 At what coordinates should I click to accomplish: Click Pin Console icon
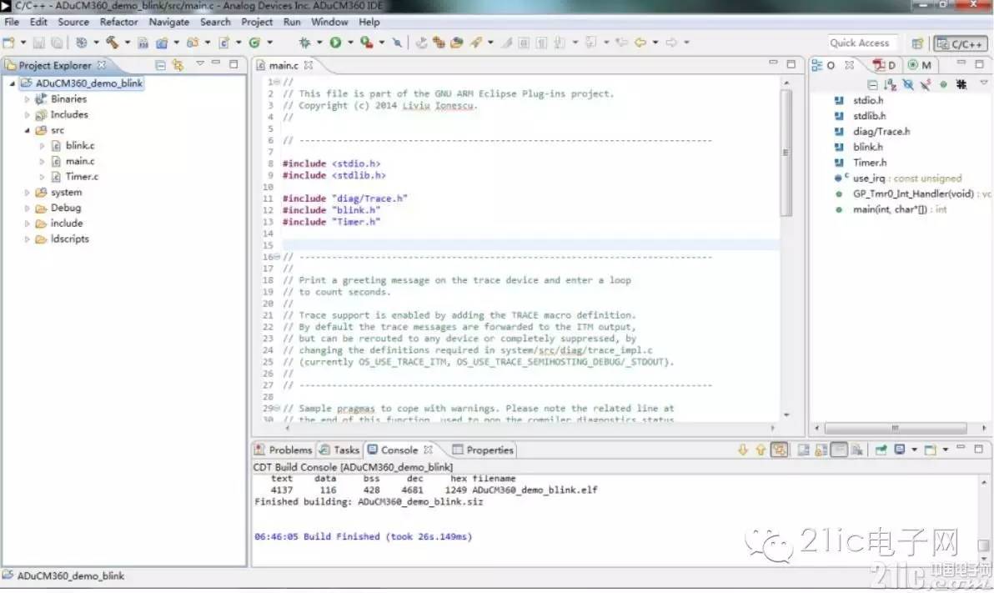[x=881, y=450]
